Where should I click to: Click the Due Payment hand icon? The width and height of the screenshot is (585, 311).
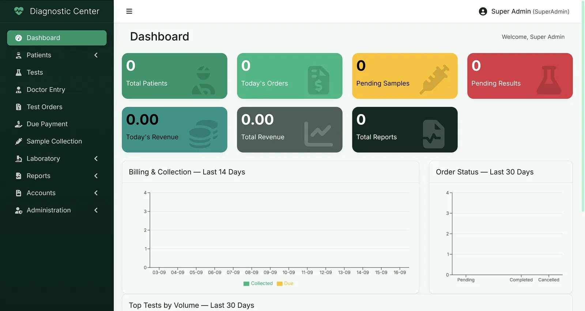[x=19, y=124]
